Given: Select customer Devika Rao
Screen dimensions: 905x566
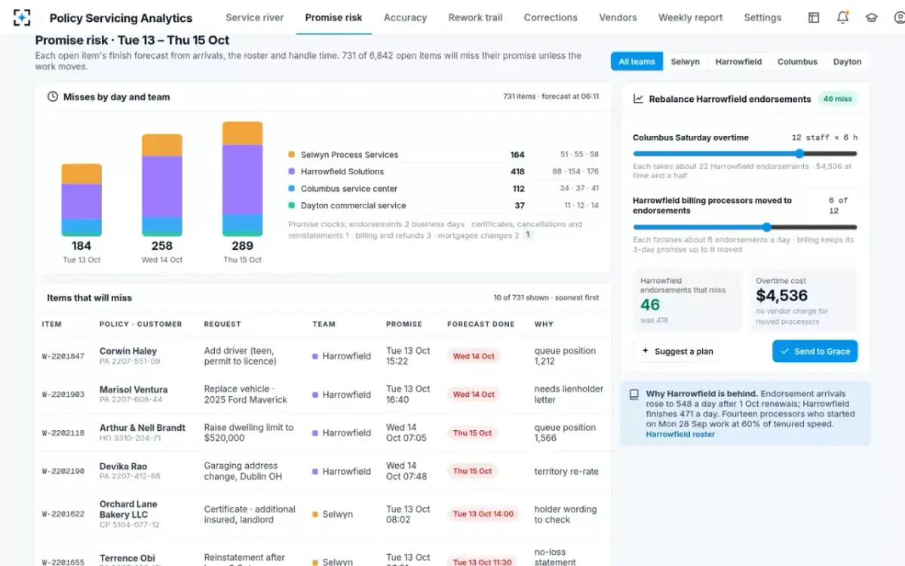Looking at the screenshot, I should tap(124, 466).
